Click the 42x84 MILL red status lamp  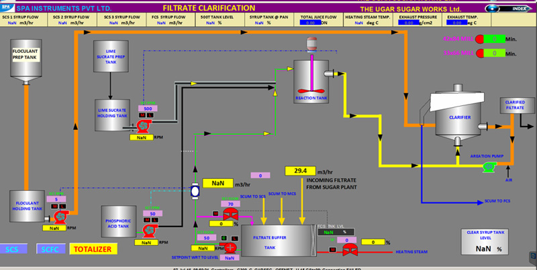(x=479, y=39)
